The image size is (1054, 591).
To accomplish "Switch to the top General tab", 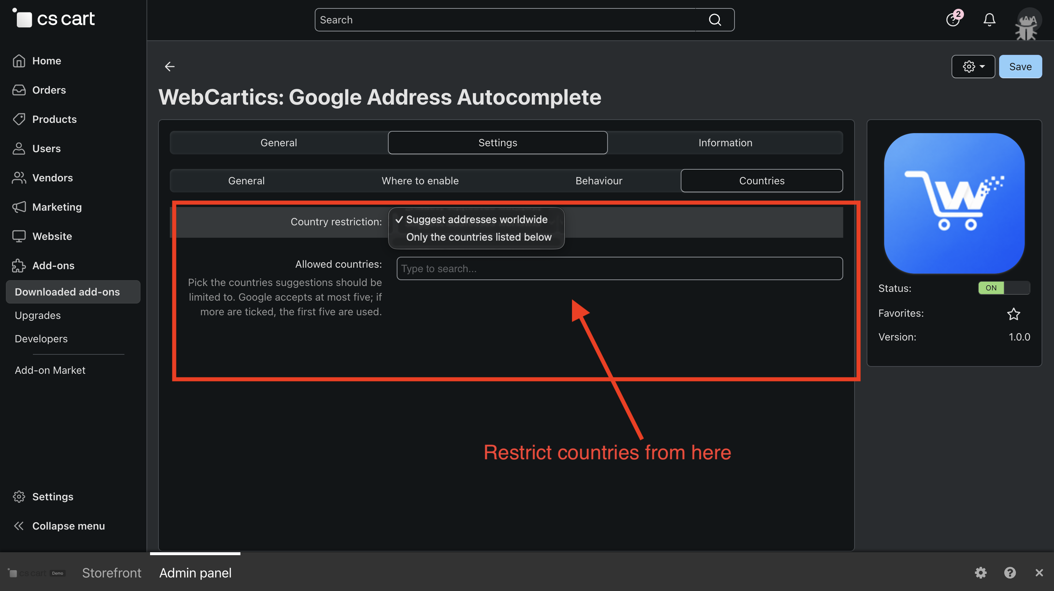I will click(279, 142).
